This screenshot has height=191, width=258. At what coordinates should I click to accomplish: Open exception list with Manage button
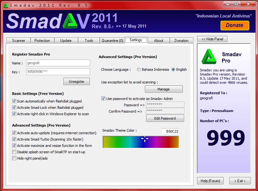pos(163,89)
